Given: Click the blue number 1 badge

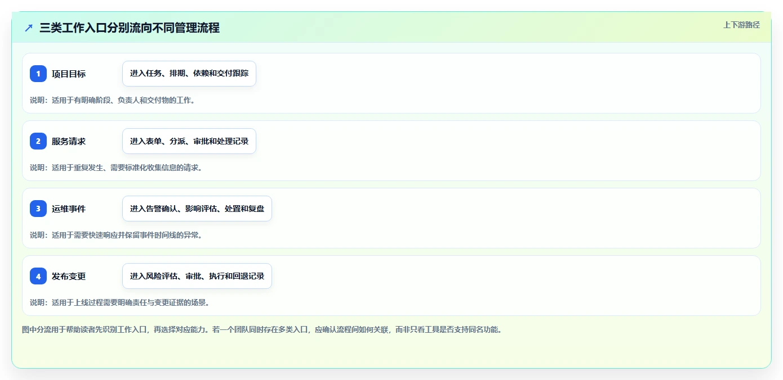Looking at the screenshot, I should click(x=38, y=74).
